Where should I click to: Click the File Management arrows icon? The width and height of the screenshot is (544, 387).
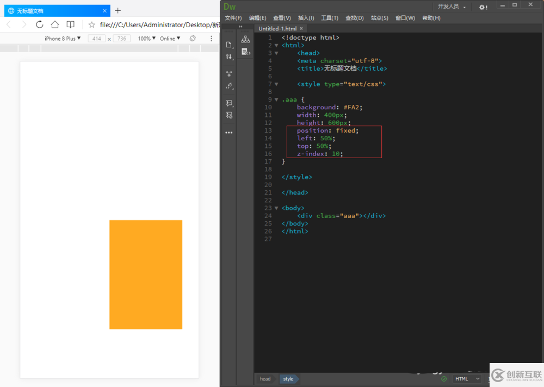229,57
